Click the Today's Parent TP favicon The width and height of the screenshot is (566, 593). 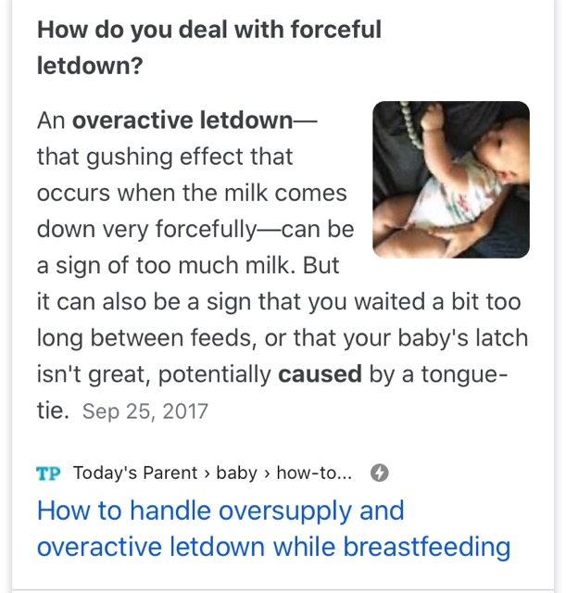48,473
